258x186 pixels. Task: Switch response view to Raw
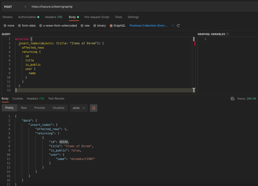pyautogui.click(x=24, y=108)
